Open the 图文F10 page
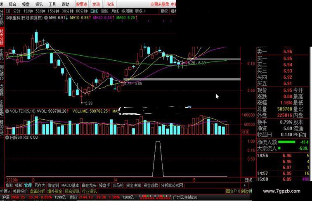 (233, 192)
